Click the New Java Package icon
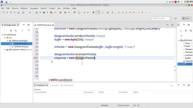Image resolution: width=193 pixels, height=108 pixels. (60, 13)
